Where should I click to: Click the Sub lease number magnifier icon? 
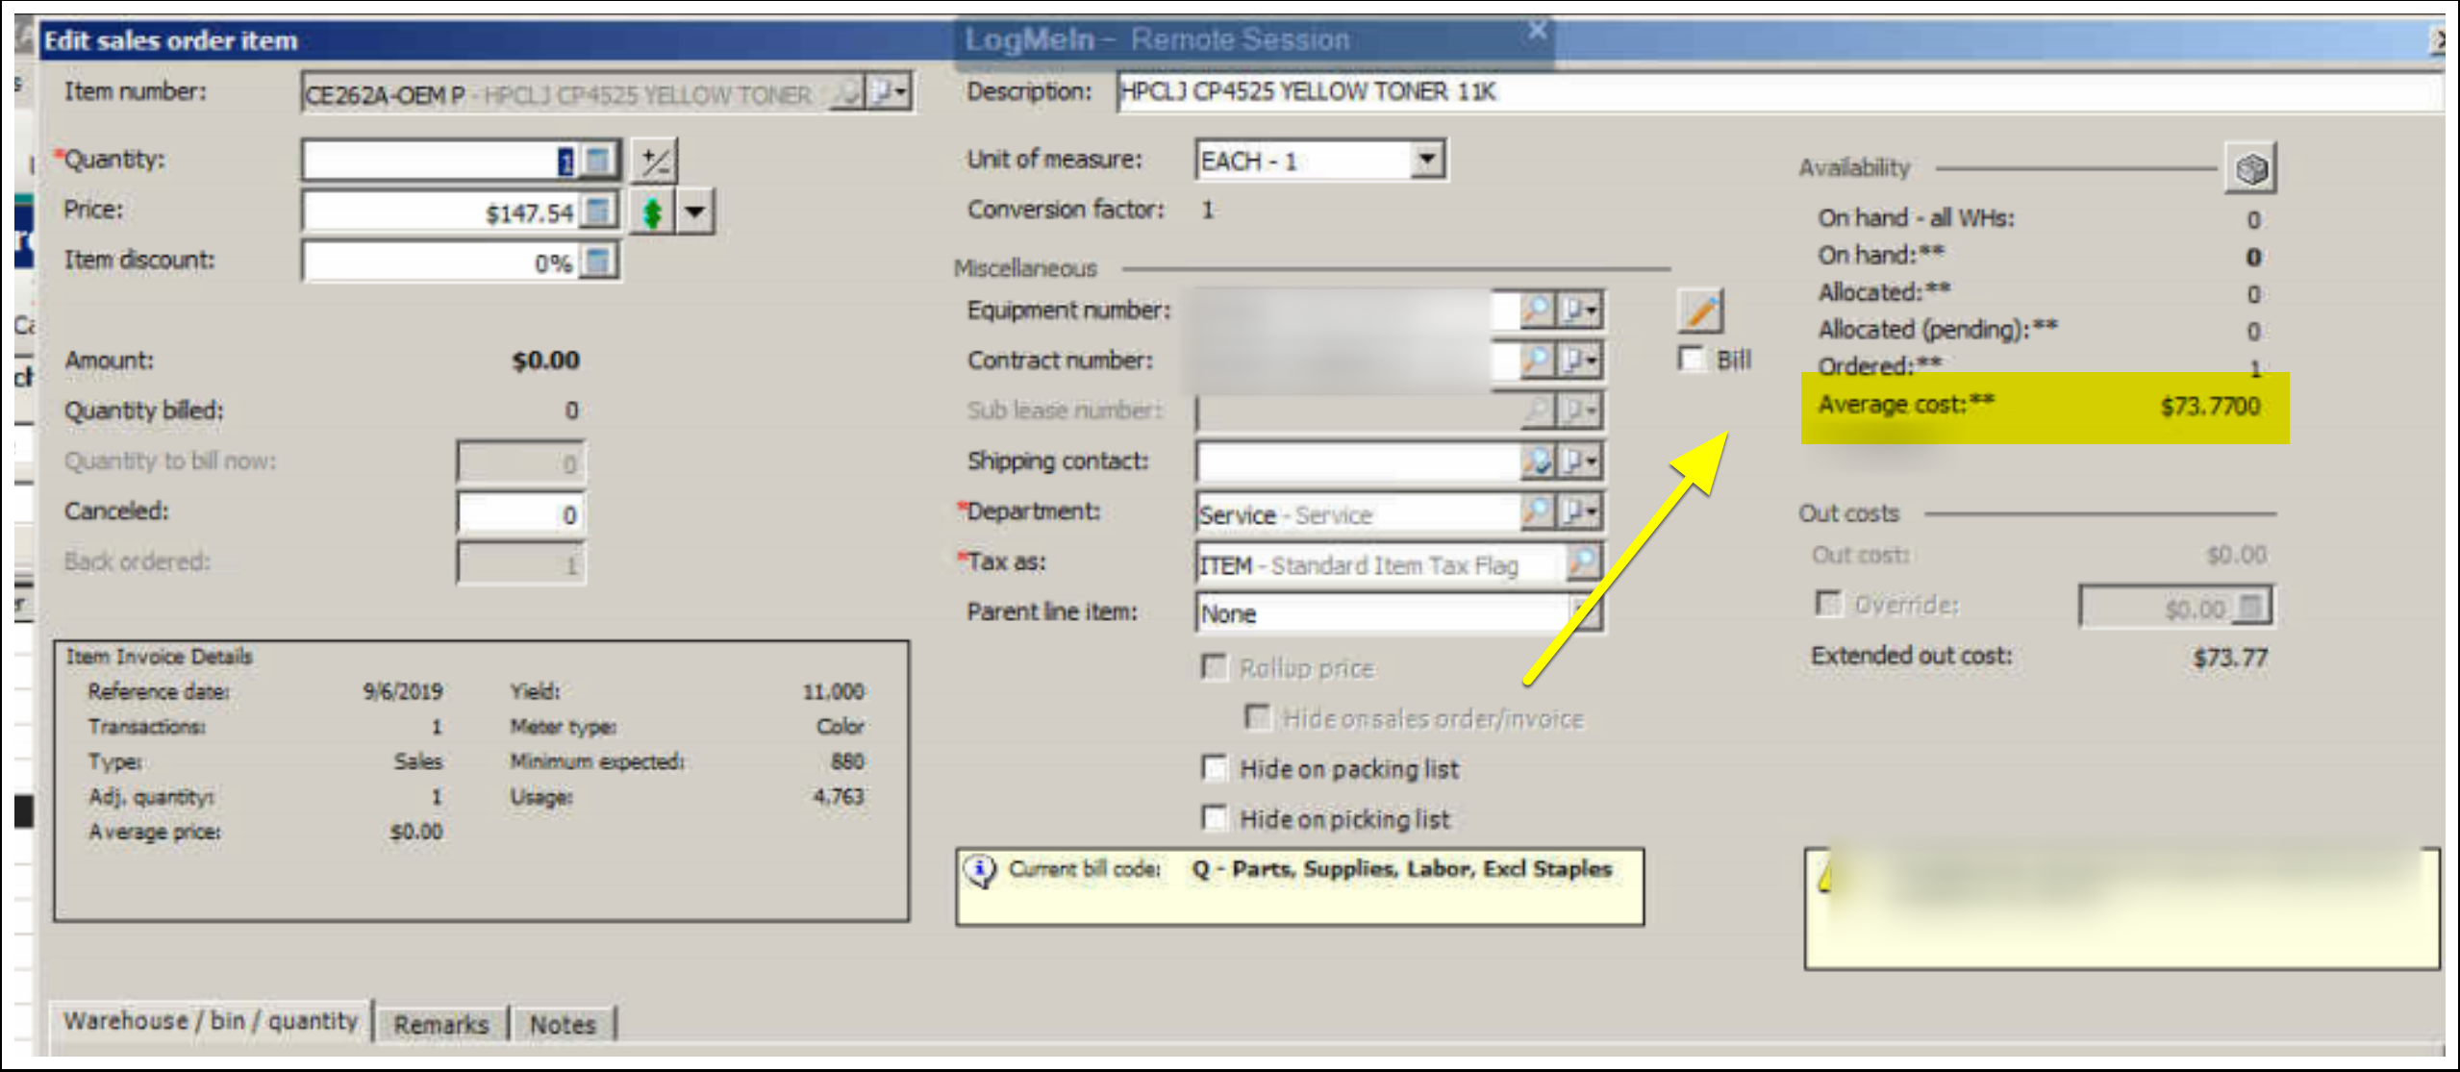point(1538,411)
